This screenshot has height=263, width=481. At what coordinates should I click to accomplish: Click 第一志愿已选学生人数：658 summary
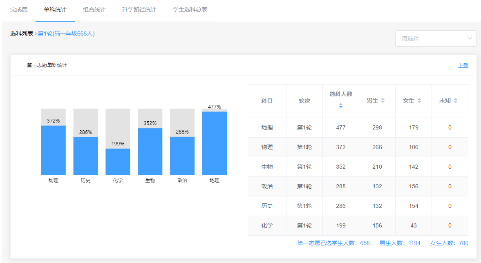pos(333,243)
